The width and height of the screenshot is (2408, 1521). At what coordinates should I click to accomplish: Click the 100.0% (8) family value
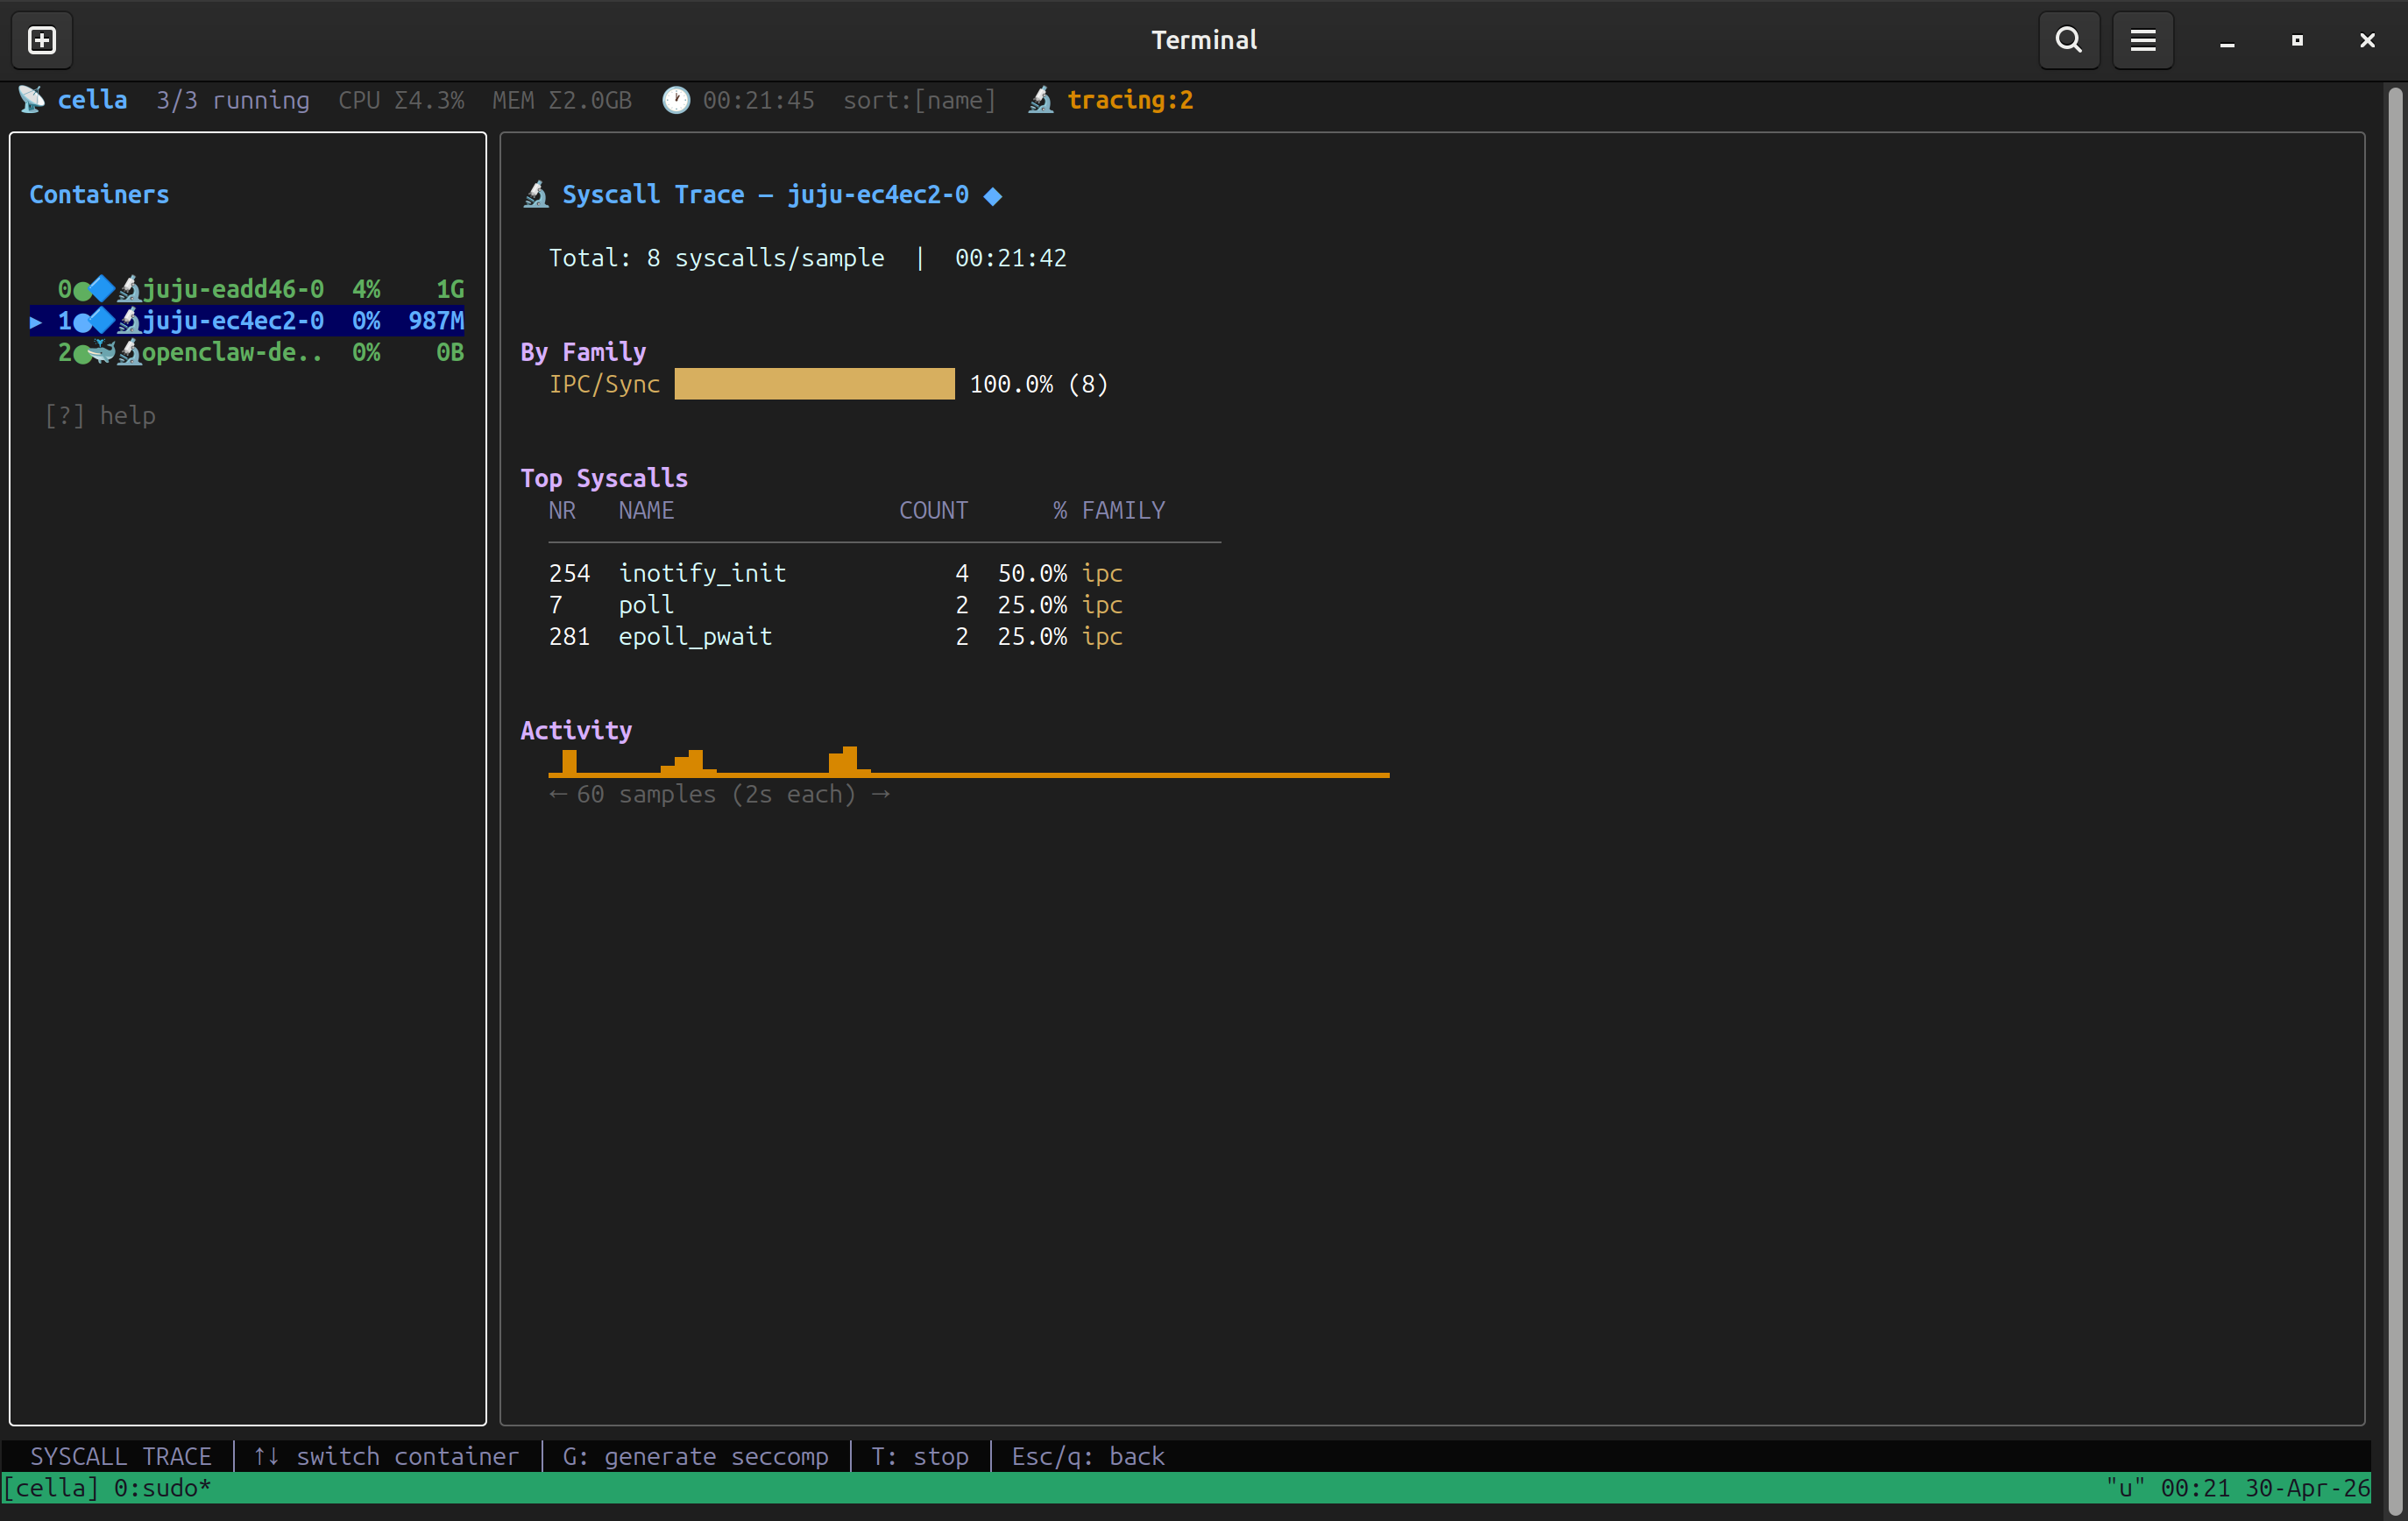coord(1039,384)
